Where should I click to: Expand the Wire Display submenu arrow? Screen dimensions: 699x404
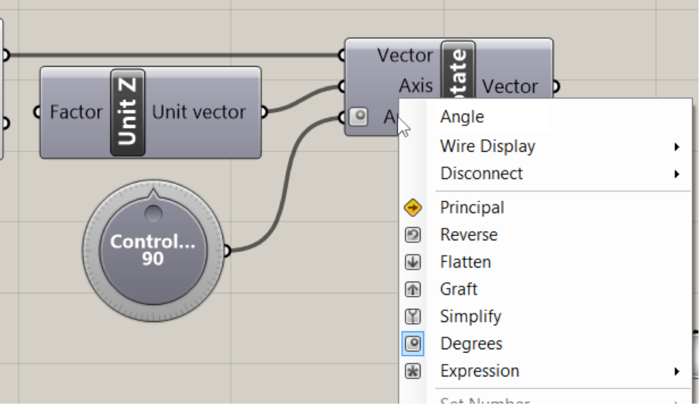coord(677,146)
